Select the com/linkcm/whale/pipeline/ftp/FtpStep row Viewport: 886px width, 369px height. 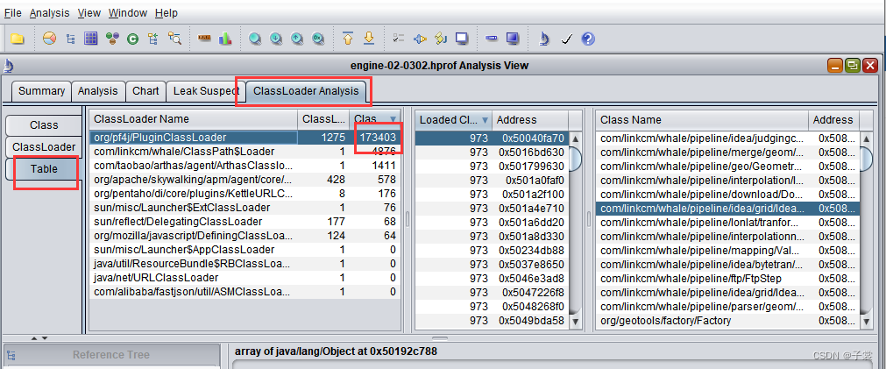(727, 279)
